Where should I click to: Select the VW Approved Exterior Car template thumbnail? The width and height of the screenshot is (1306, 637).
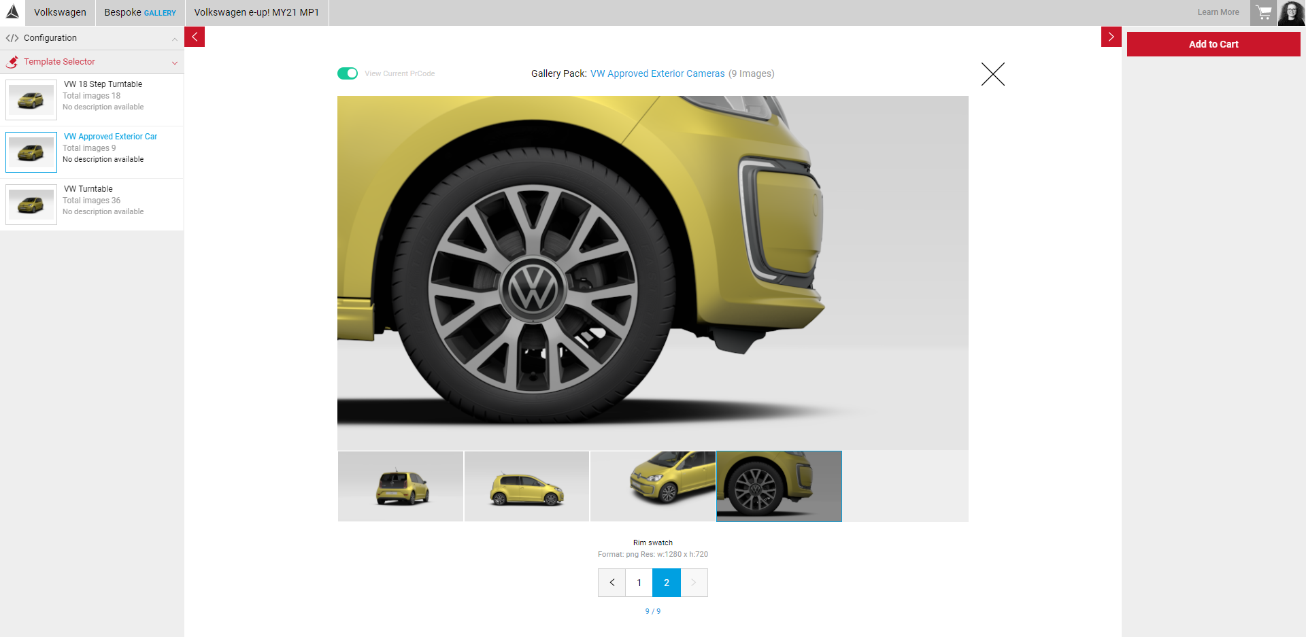coord(31,152)
